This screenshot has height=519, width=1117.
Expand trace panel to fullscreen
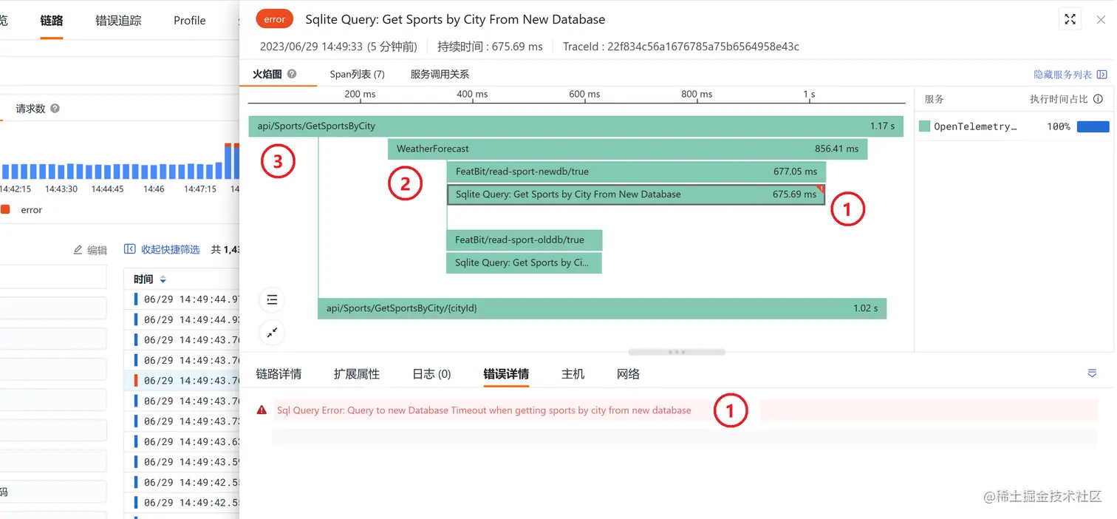[x=1070, y=19]
